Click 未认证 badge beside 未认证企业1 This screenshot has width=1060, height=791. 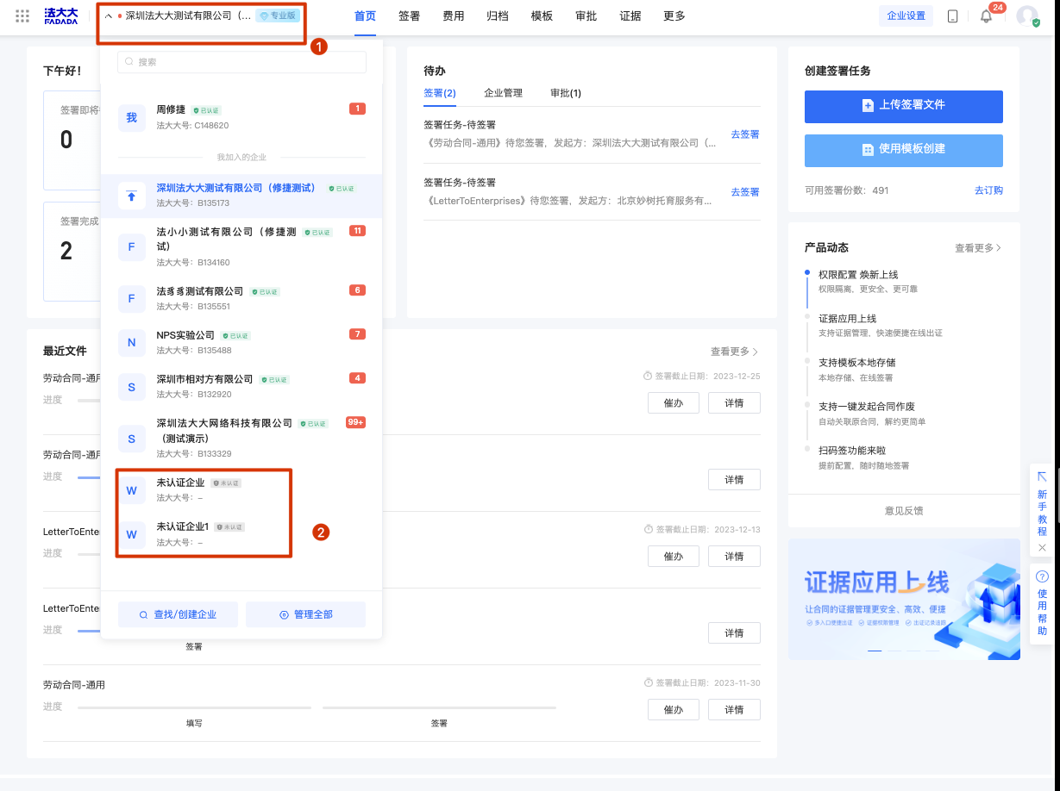tap(229, 526)
